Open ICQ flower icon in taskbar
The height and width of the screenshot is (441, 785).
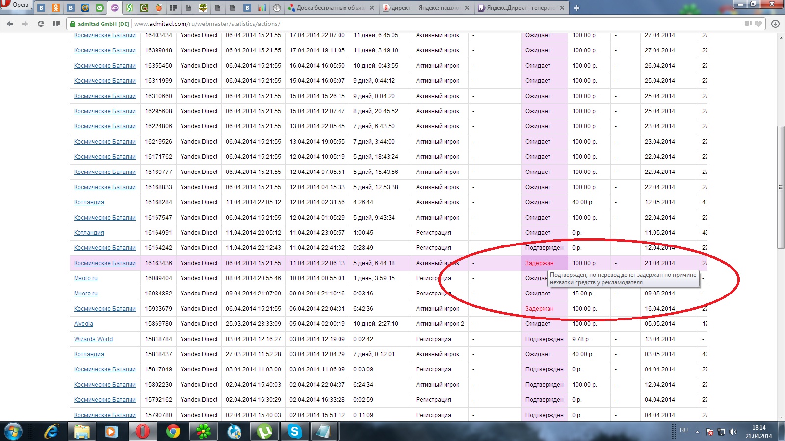(203, 432)
